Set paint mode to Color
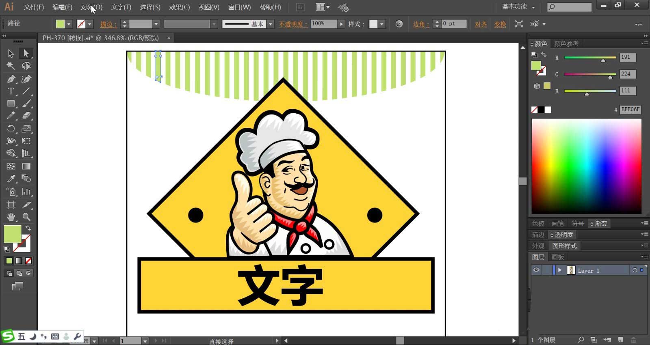 click(9, 261)
